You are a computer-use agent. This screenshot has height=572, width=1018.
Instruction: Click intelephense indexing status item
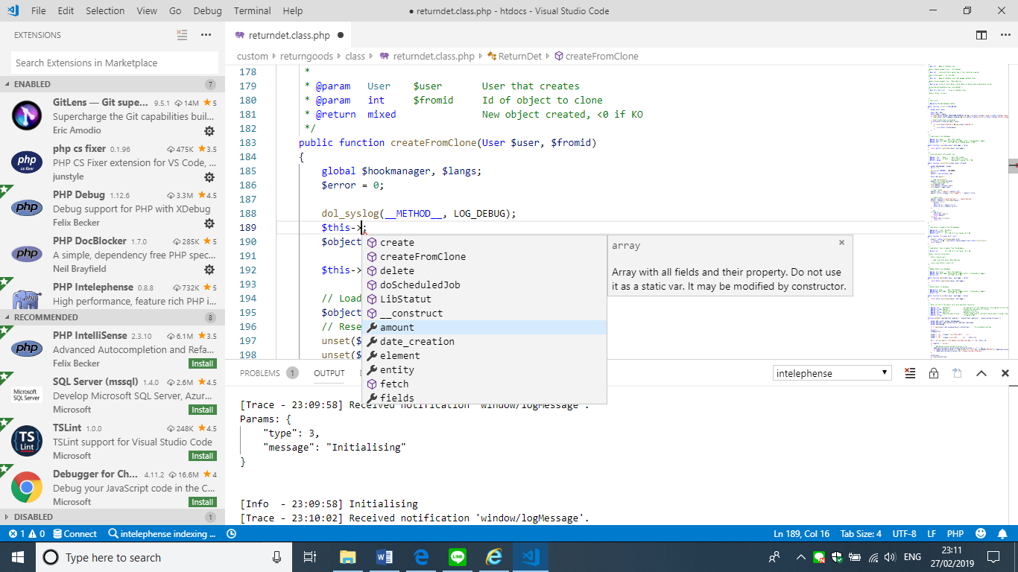(162, 534)
